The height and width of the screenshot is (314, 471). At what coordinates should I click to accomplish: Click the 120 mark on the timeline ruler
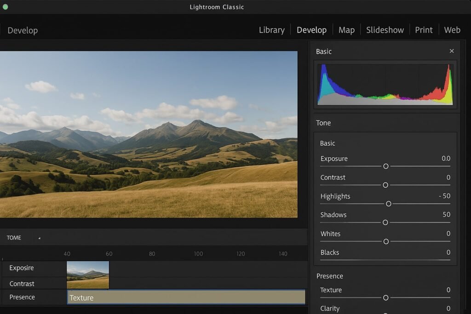[x=241, y=254]
